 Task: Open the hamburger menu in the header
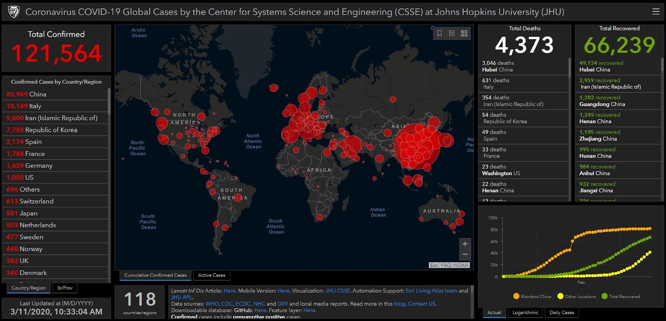point(656,12)
